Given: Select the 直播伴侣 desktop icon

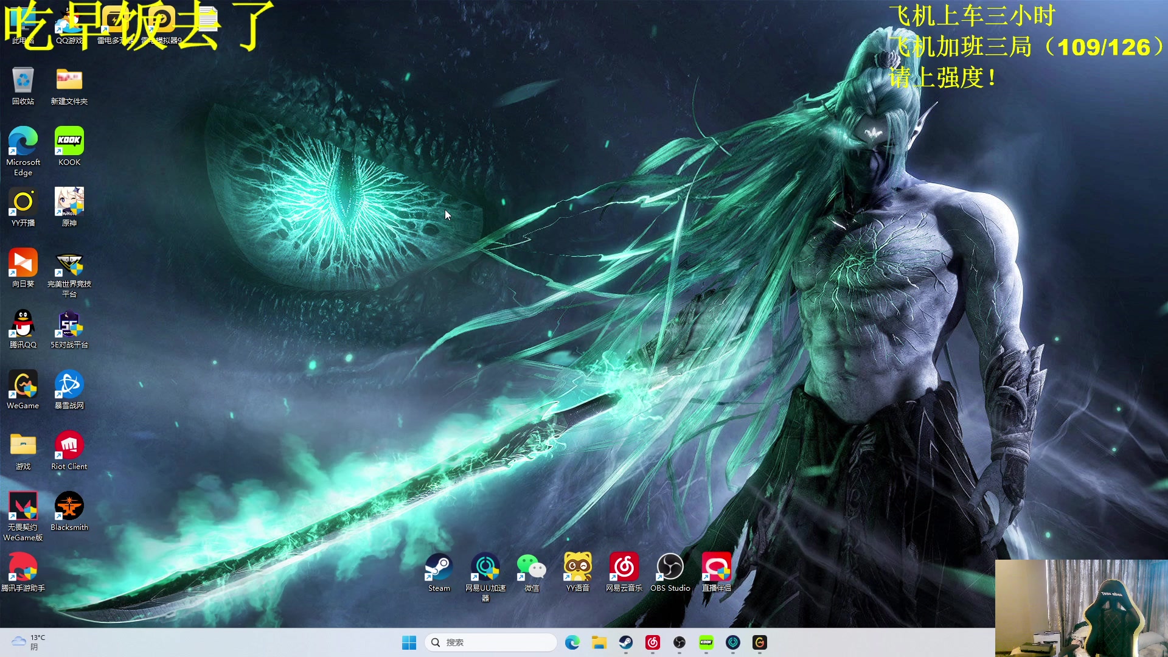Looking at the screenshot, I should pyautogui.click(x=716, y=568).
